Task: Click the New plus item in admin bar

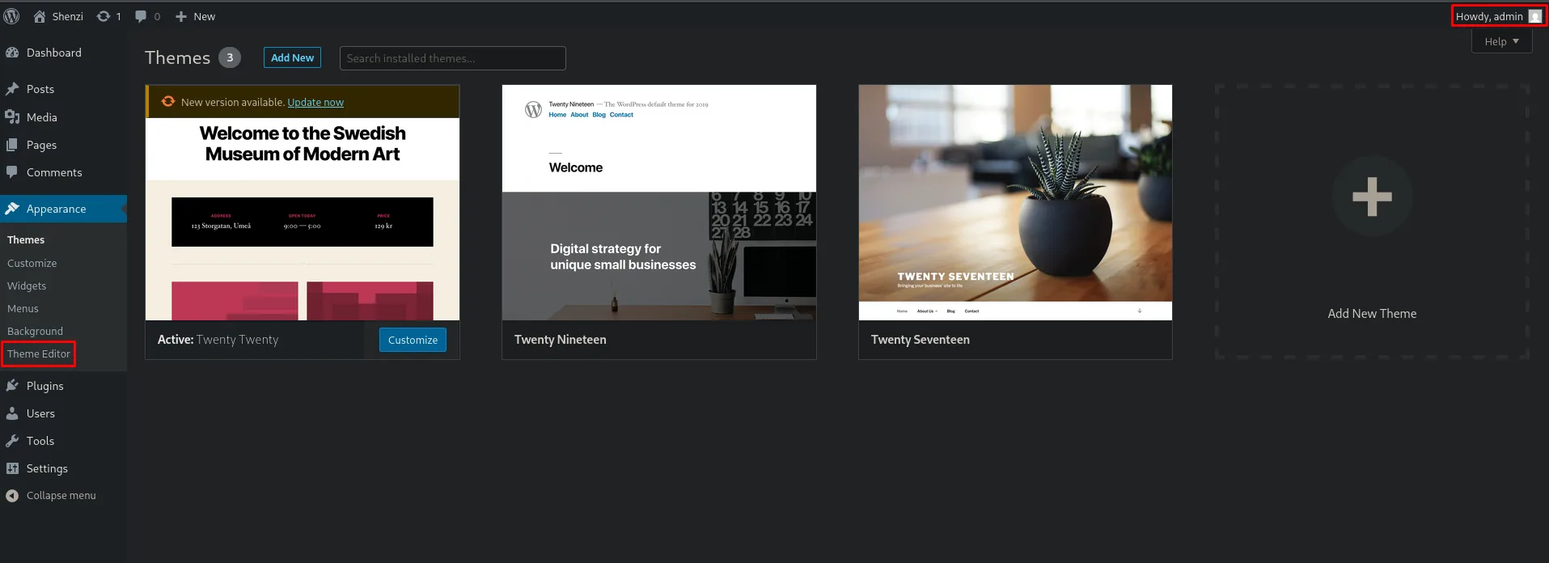Action: (195, 16)
